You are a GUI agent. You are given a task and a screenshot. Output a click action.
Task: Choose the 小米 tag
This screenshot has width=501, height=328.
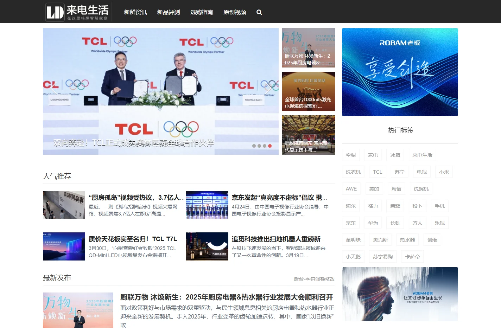click(444, 172)
